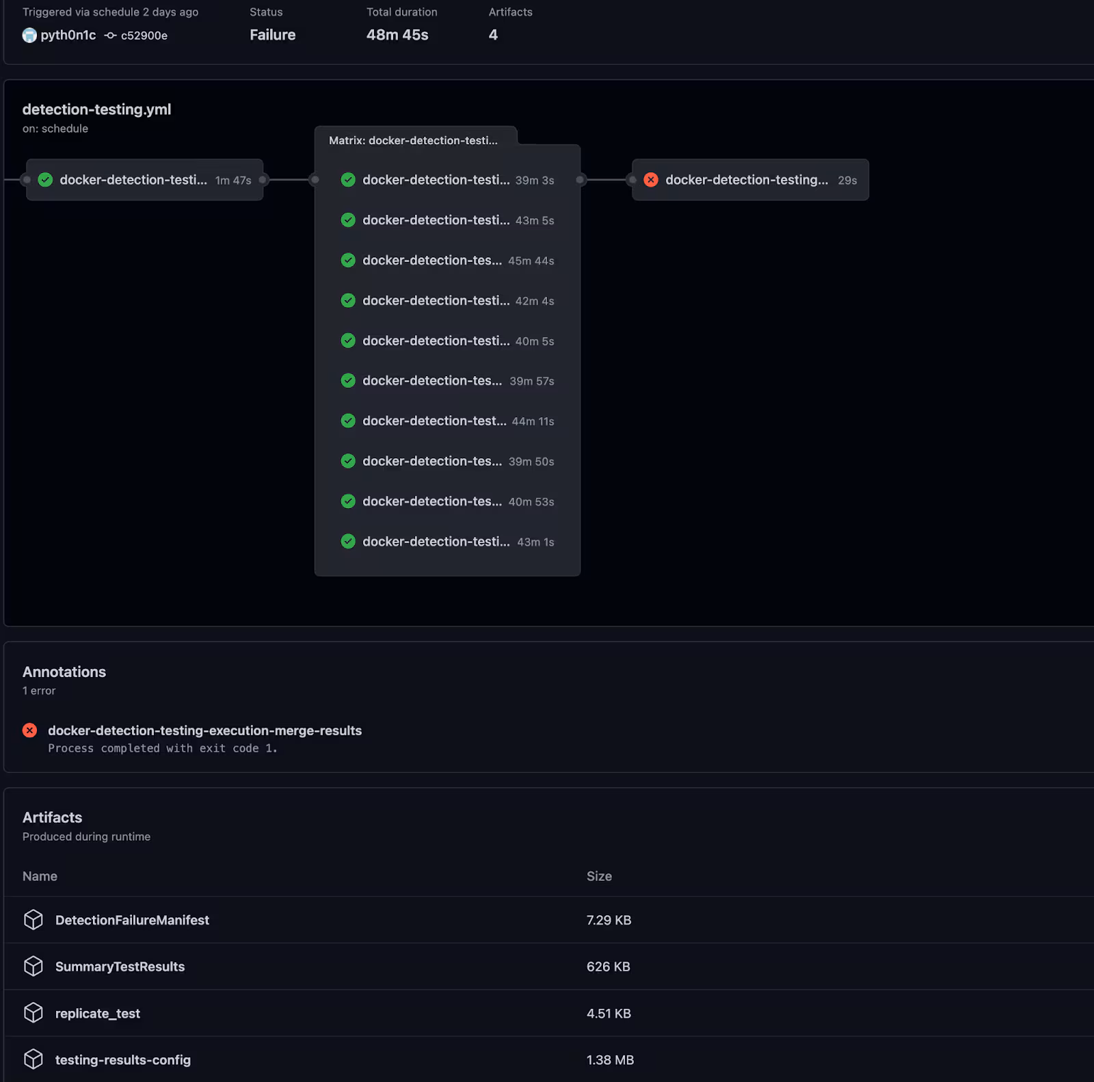1094x1082 pixels.
Task: Open docker-detection-testing-execution-merge-results annotation
Action: (204, 730)
